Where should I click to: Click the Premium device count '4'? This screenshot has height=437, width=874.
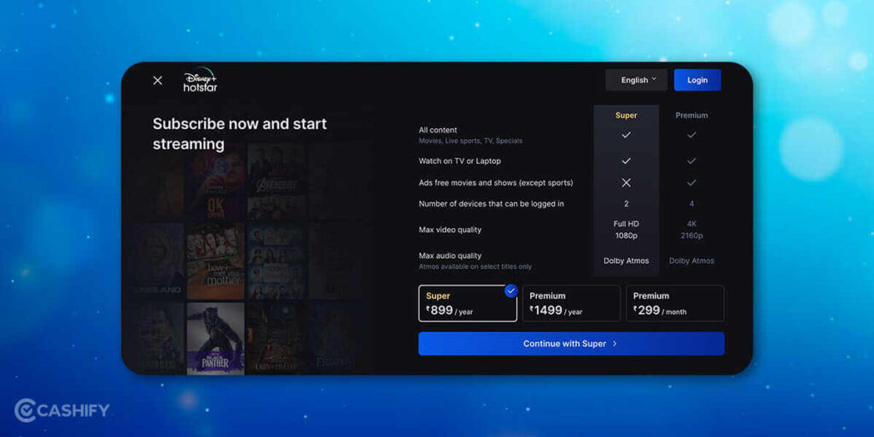[691, 204]
